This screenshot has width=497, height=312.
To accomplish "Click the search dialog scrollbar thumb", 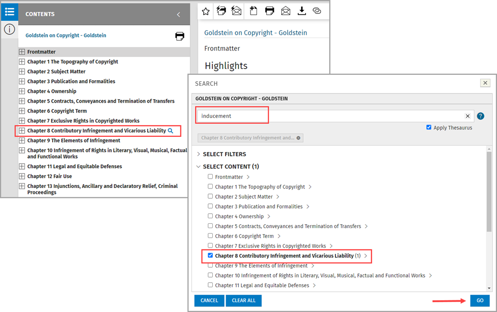I will pyautogui.click(x=489, y=191).
